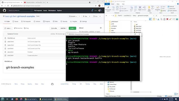The height and width of the screenshot is (101, 179).
Task: Open the learn-git-fast owner link
Action: [11, 16]
